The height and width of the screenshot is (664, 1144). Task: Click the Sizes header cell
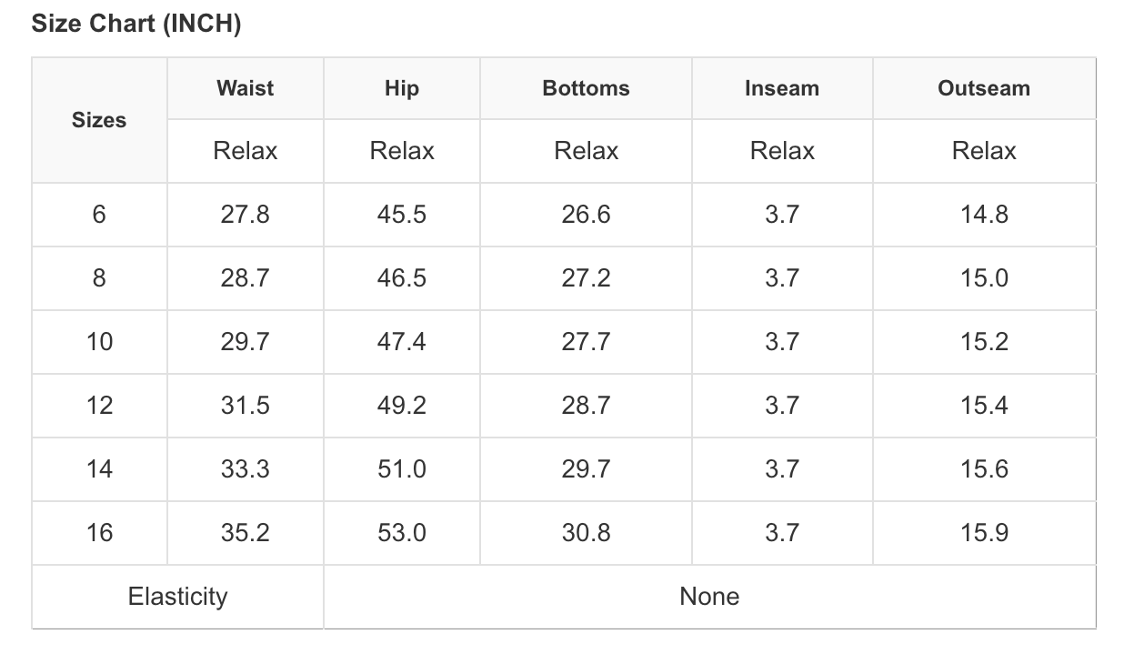tap(99, 120)
